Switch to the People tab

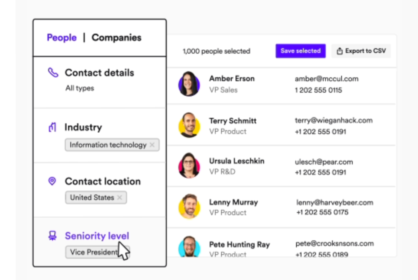62,38
